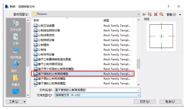Select 公制植物 template file
Screen dimensions: 187x109
pyautogui.click(x=44, y=45)
